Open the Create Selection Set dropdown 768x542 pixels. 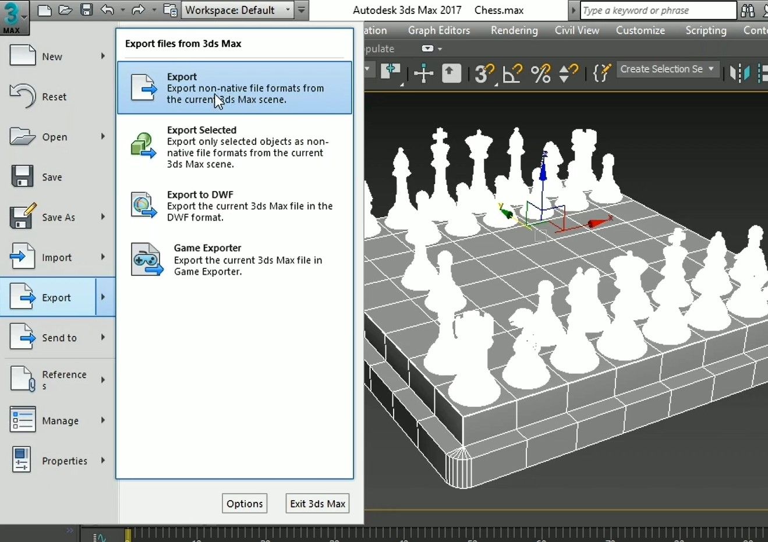tap(667, 69)
